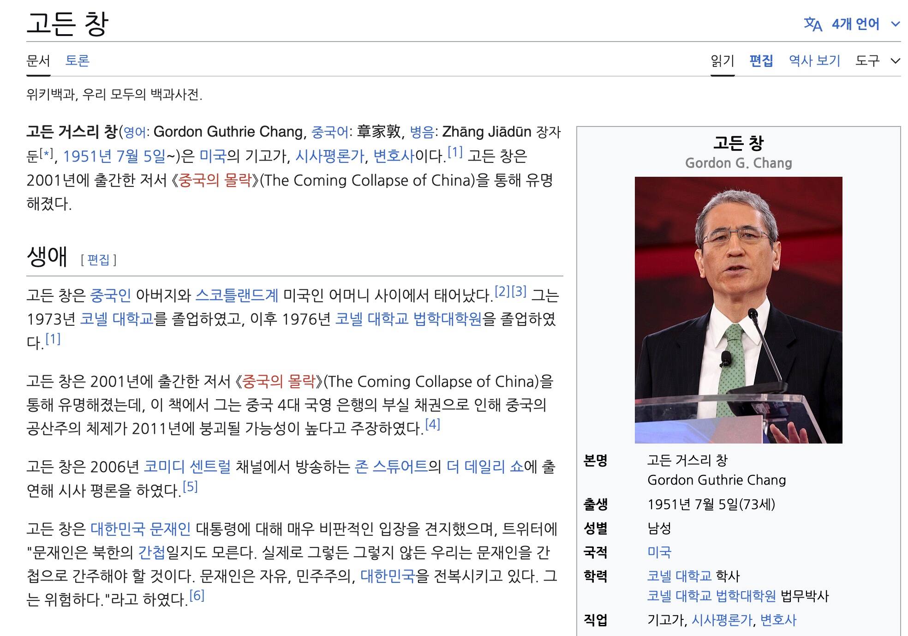
Task: Open citation [3] reference
Action: coord(519,291)
